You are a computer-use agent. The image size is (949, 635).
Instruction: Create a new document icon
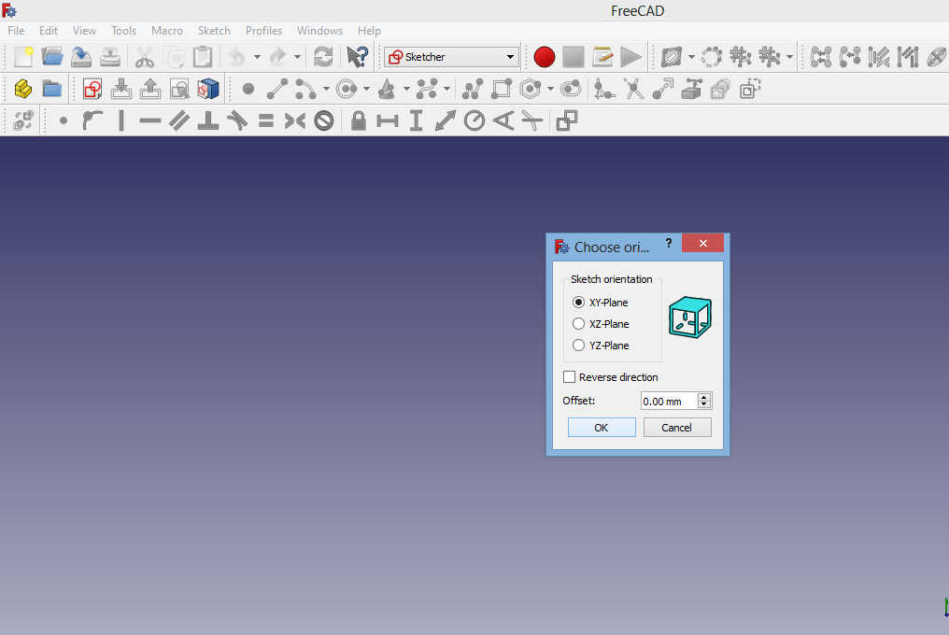23,57
